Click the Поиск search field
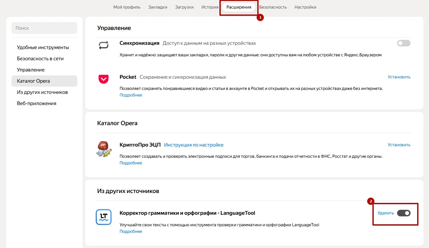429x248 pixels. point(44,28)
